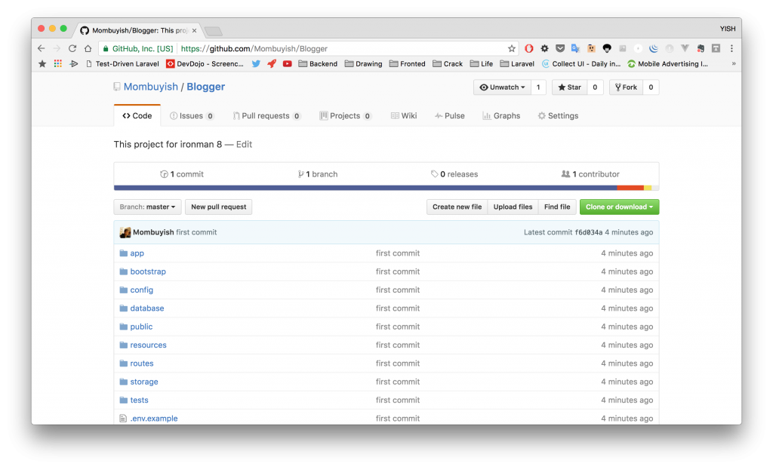
Task: Open the YouTube bookmark icon
Action: click(x=288, y=63)
